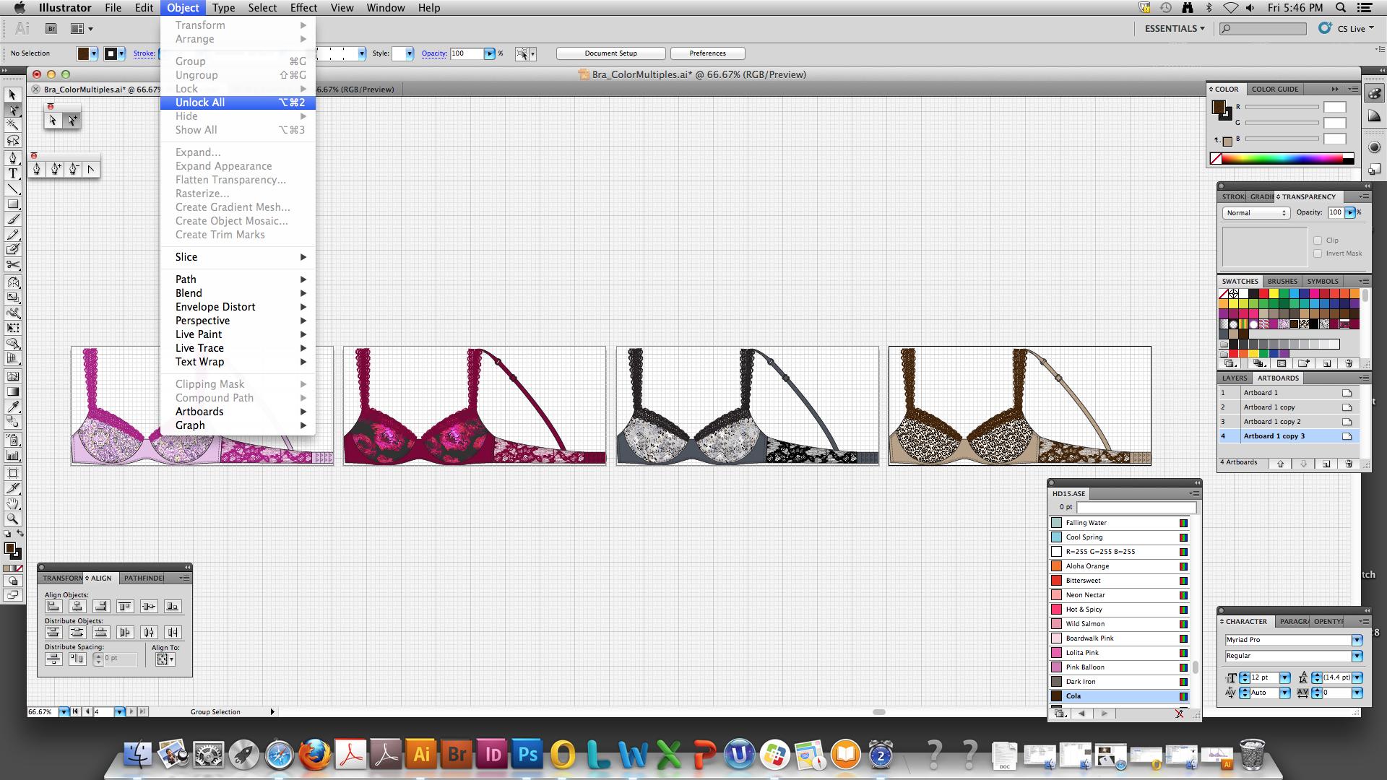Launch Photoshop from the Dock
The height and width of the screenshot is (780, 1387).
[x=527, y=755]
